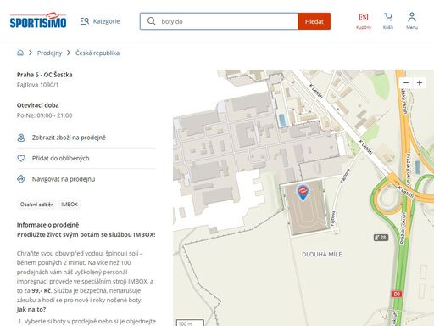
Task: Click the heart icon beside Přidat do oblíbených
Action: 21,158
